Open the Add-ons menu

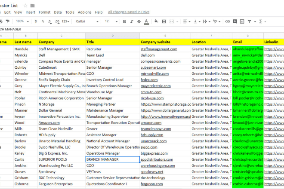pos(85,12)
